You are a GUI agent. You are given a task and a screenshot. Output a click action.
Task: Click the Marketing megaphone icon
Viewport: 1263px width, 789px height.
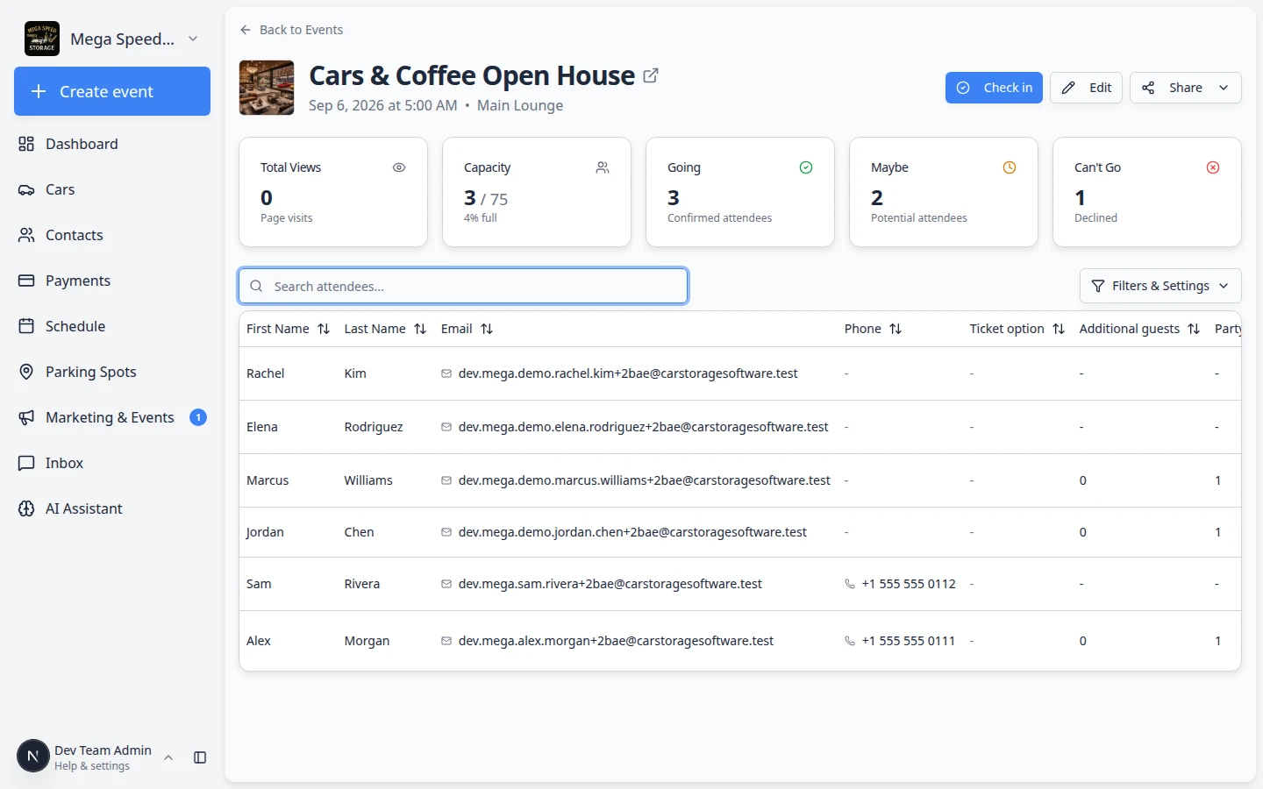(x=26, y=417)
